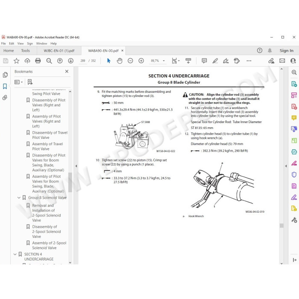299x299 pixels.
Task: Switch to WJBC-EN-01 (1).pdf tab
Action: tap(59, 51)
